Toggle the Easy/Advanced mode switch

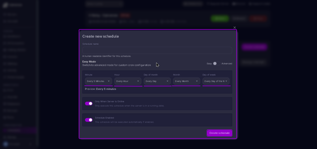pos(216,63)
